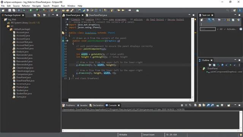
Task: Click Collapse All in Package Explorer
Action: click(35, 15)
